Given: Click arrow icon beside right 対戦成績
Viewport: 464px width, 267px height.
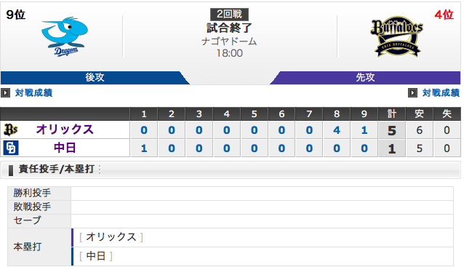Looking at the screenshot, I should [412, 93].
